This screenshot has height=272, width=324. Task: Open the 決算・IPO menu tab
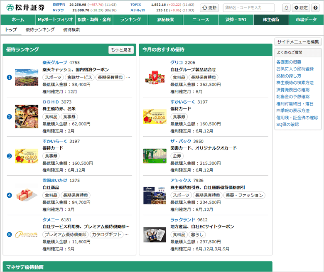(x=236, y=20)
